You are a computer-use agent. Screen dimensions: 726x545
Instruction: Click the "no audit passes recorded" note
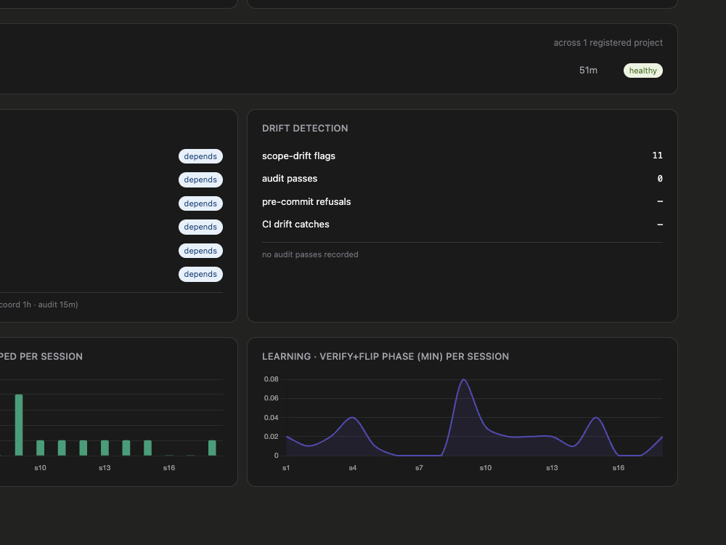point(310,254)
